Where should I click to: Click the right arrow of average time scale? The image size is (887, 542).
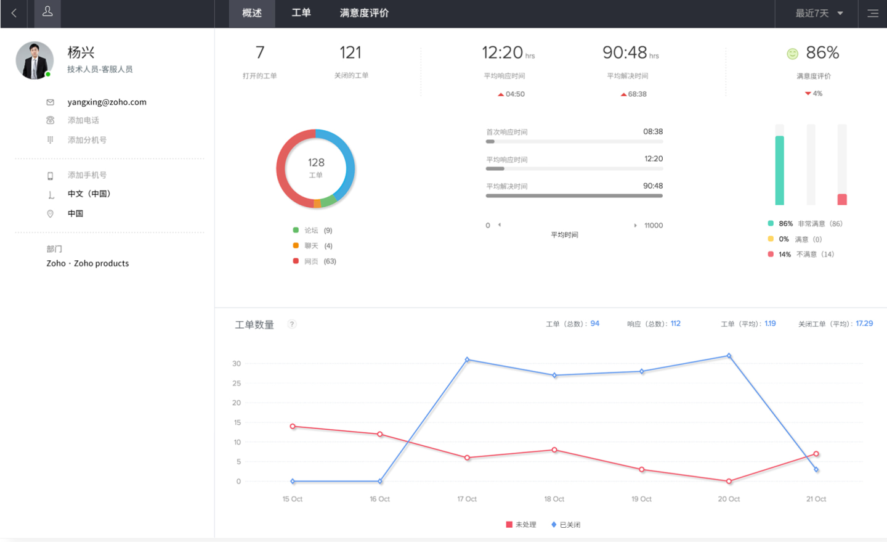click(635, 226)
